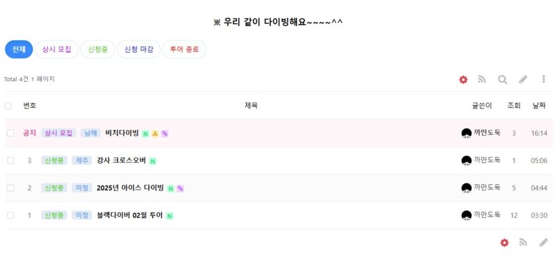559x258 pixels.
Task: Switch to 투어 종료 filter tab
Action: pyautogui.click(x=184, y=49)
